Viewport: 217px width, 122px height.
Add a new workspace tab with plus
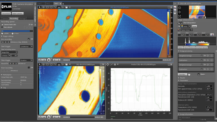(63, 4)
